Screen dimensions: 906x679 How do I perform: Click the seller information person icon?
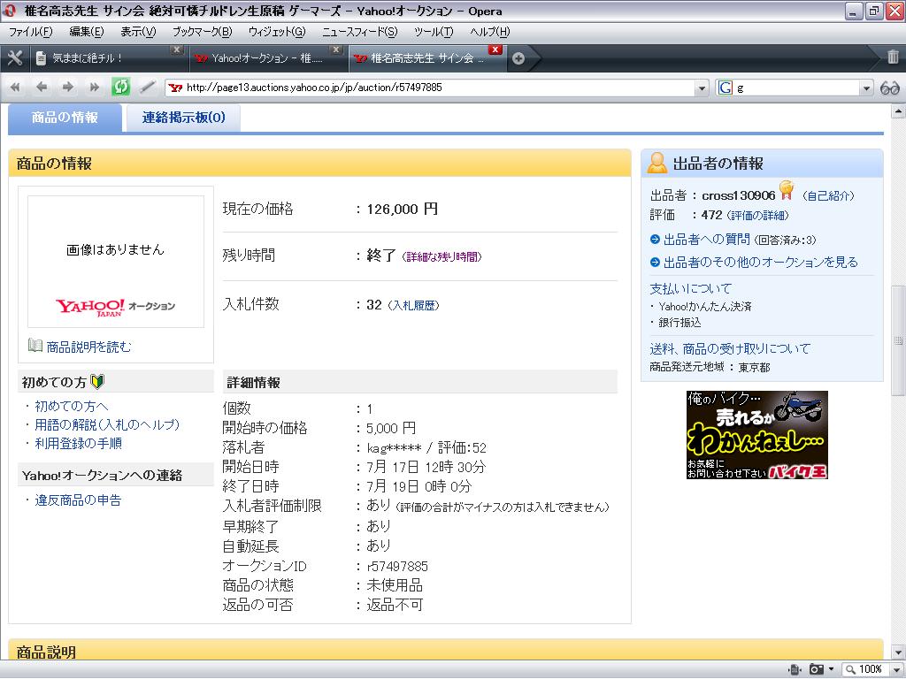[657, 163]
